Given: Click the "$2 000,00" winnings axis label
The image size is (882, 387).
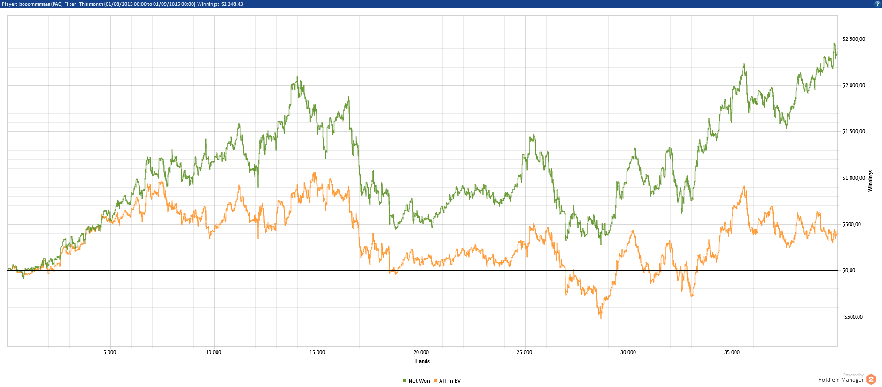Looking at the screenshot, I should click(x=854, y=85).
